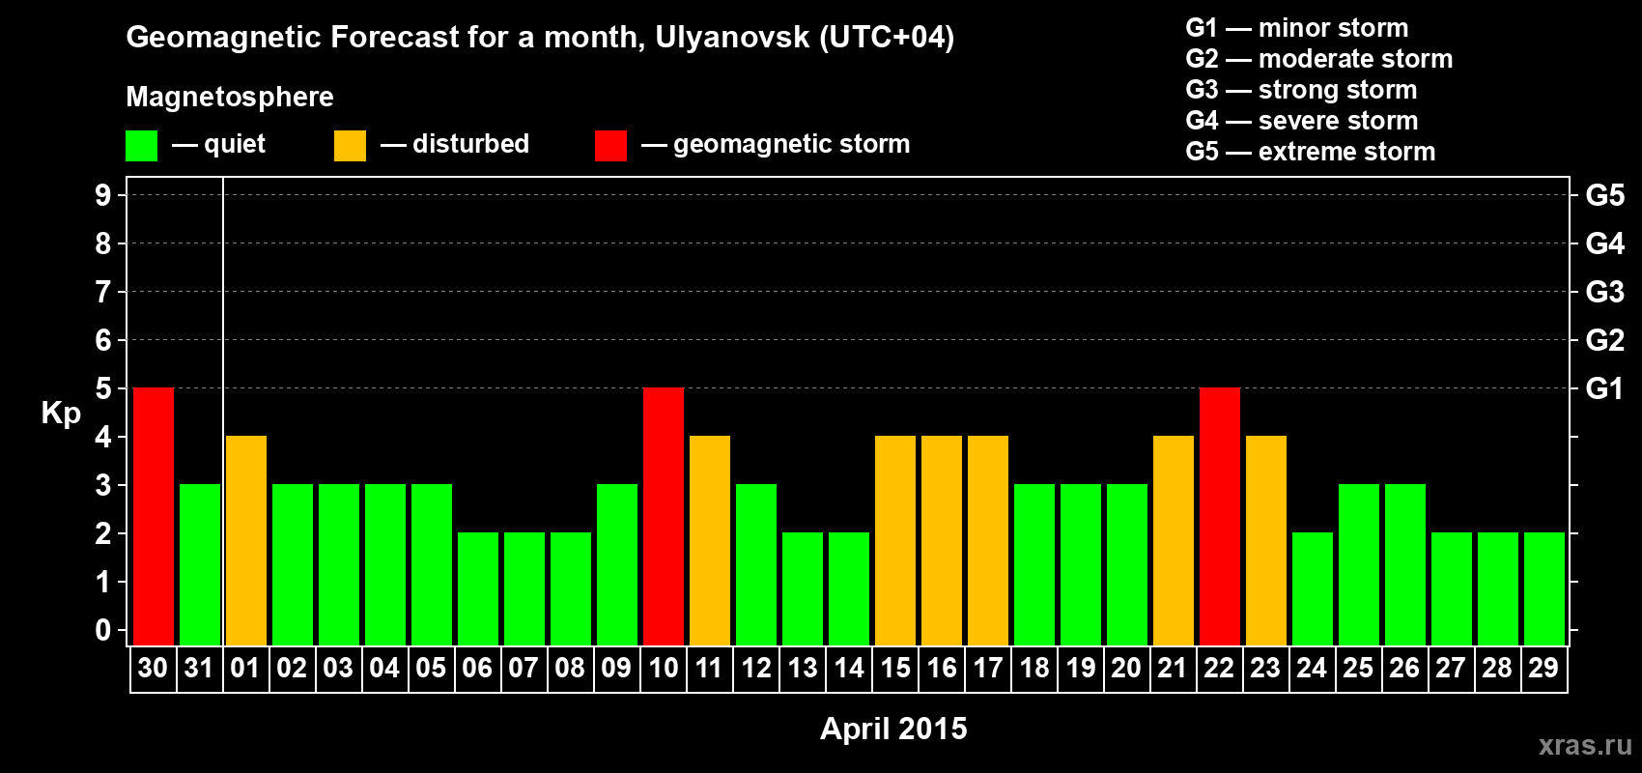The height and width of the screenshot is (773, 1642).
Task: Click date cell 15 below the chart
Action: [895, 669]
